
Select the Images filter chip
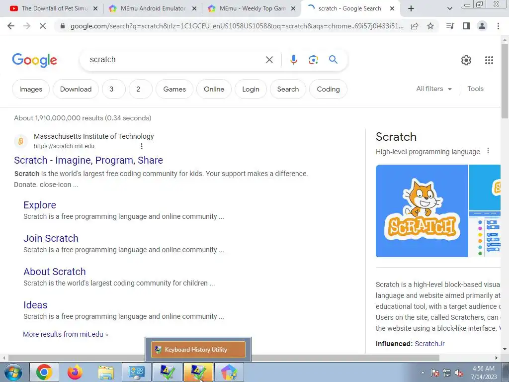point(31,89)
